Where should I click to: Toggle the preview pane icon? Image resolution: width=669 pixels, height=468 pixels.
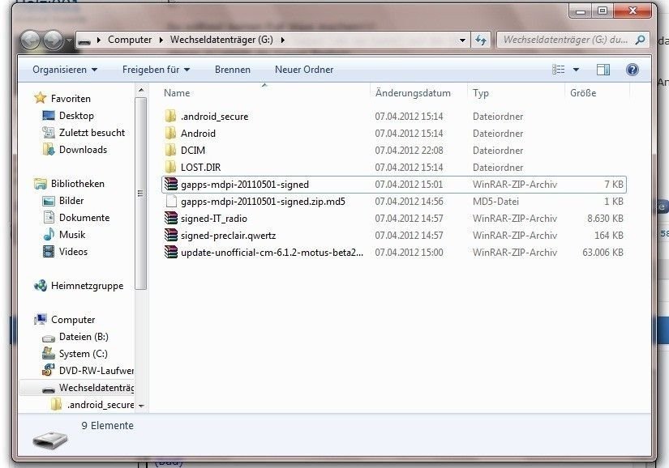603,70
